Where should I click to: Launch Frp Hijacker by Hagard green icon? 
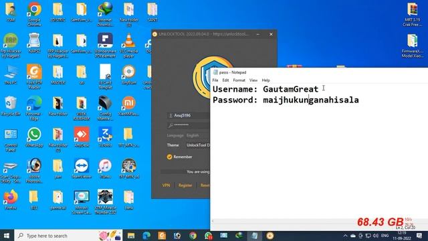click(11, 46)
